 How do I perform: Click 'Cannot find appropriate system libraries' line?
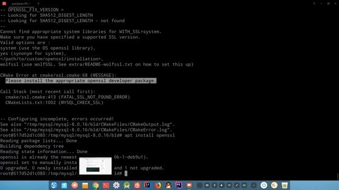click(x=81, y=32)
